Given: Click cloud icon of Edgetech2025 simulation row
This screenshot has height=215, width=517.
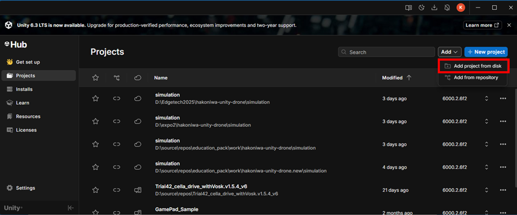Looking at the screenshot, I should [138, 99].
